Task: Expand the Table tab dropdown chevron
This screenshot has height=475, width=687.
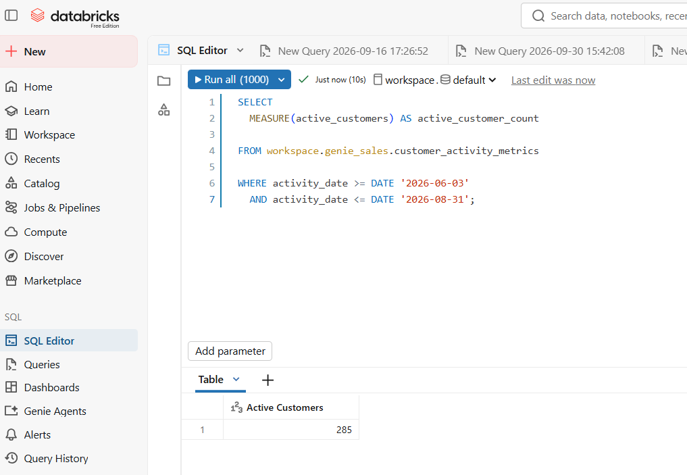Action: 236,379
